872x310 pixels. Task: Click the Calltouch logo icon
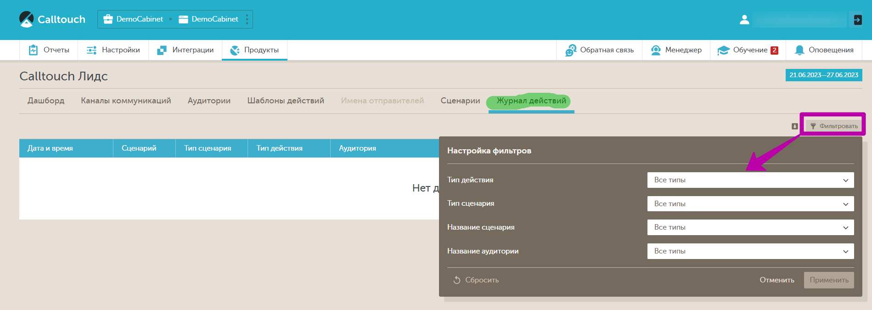[x=27, y=19]
